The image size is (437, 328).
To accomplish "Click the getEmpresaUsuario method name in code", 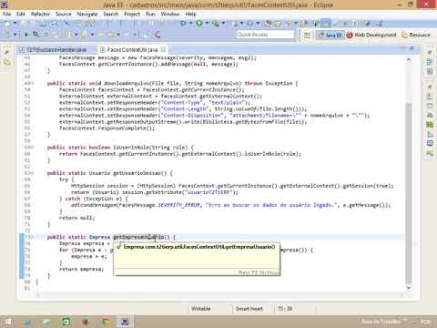I will click(138, 237).
